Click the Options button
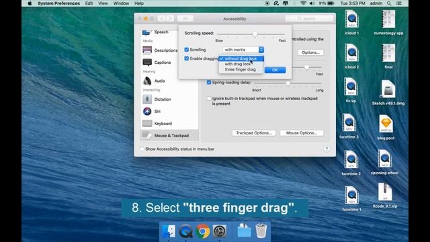 pos(310,52)
